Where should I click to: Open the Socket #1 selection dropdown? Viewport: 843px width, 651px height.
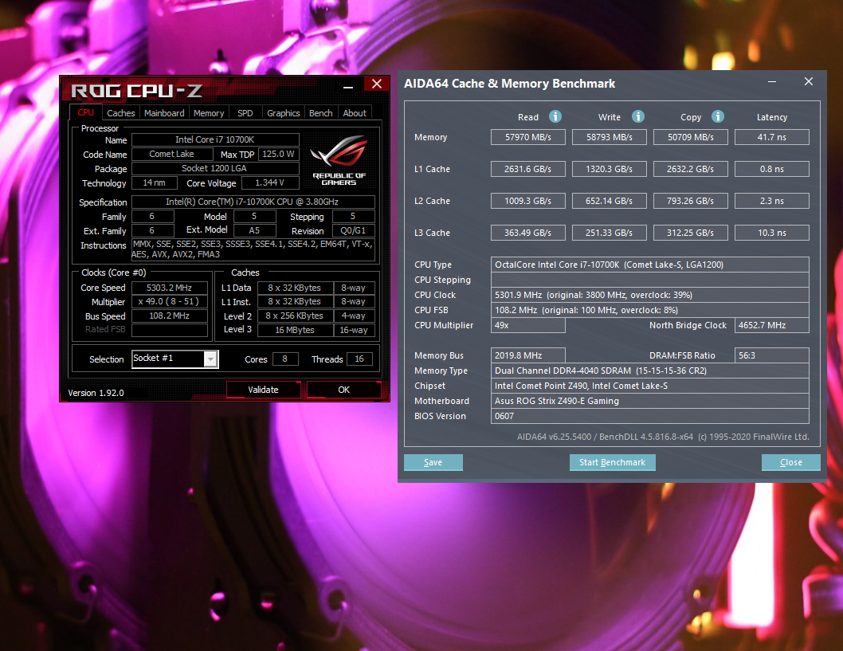210,359
